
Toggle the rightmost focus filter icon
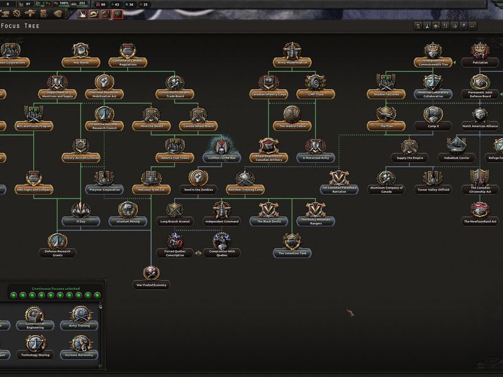[473, 26]
